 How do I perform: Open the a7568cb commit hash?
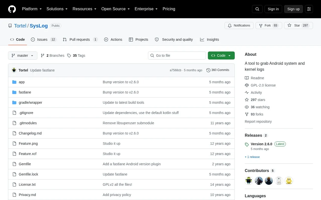pyautogui.click(x=176, y=70)
